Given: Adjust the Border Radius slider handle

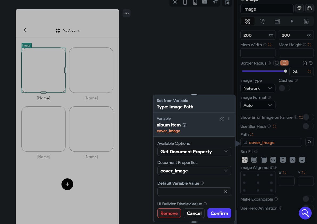Looking at the screenshot, I should coord(286,71).
